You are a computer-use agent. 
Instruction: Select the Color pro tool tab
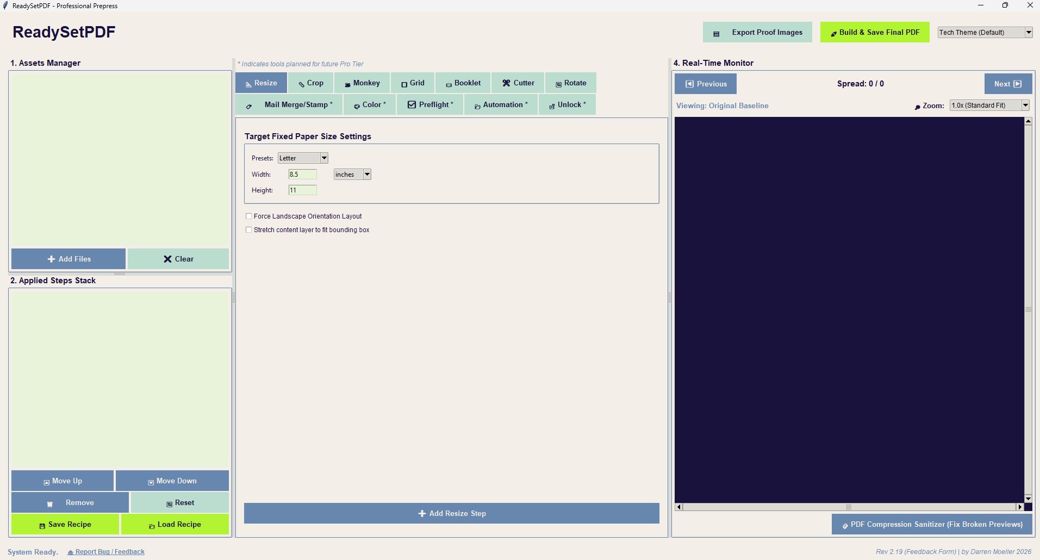coord(370,105)
